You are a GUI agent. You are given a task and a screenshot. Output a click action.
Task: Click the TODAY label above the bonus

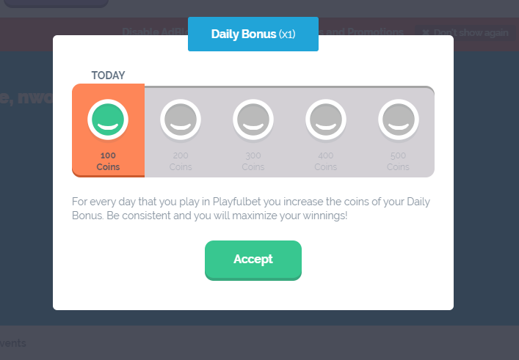pyautogui.click(x=108, y=76)
